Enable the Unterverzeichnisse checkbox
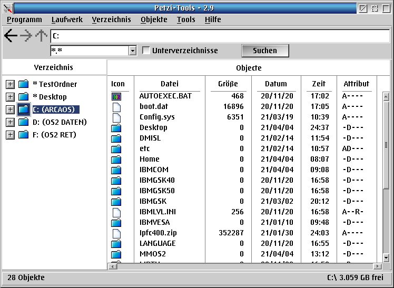The image size is (394, 288). (146, 50)
